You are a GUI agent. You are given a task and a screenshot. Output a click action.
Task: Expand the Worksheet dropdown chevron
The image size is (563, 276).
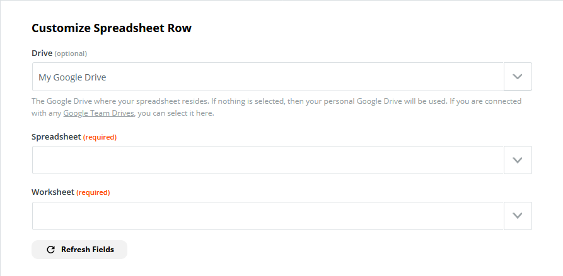pyautogui.click(x=518, y=216)
